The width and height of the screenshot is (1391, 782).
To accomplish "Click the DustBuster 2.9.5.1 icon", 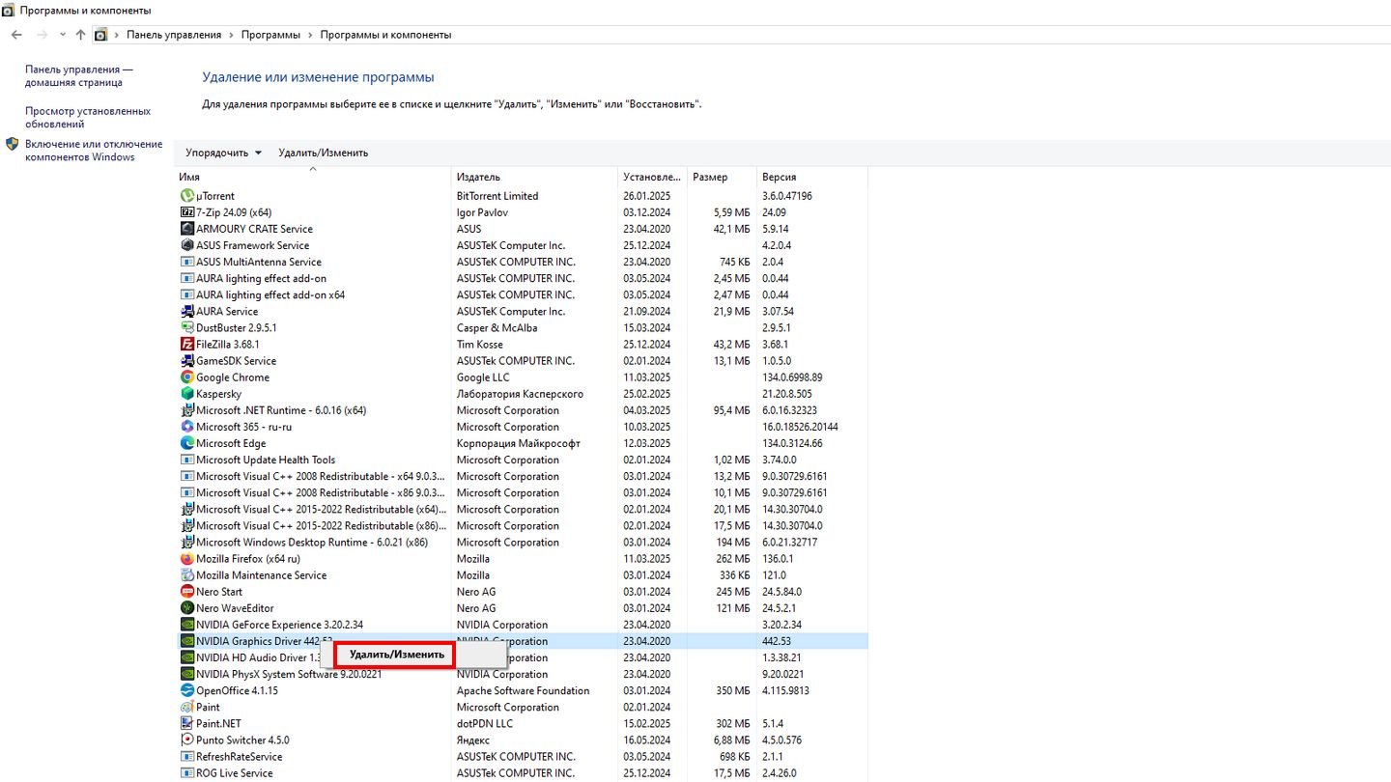I will coord(187,327).
